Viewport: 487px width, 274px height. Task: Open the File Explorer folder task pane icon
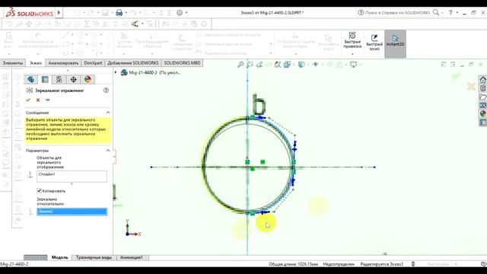(x=483, y=97)
